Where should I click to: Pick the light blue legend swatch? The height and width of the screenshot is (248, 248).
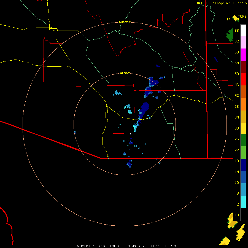[x=243, y=190]
